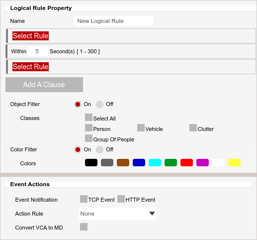Set Color Filter to Off

point(99,149)
